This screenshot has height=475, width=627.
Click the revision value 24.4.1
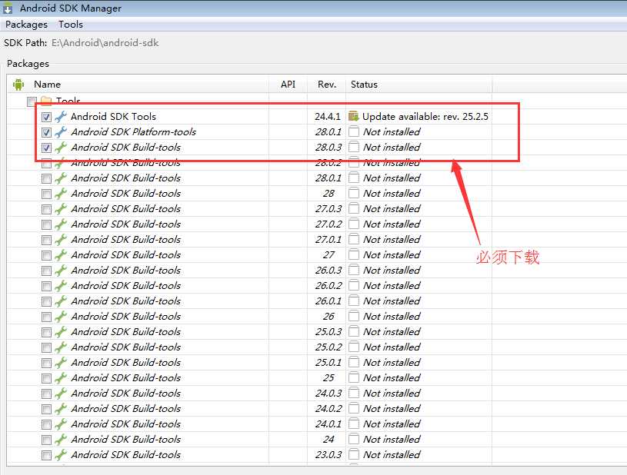click(328, 117)
